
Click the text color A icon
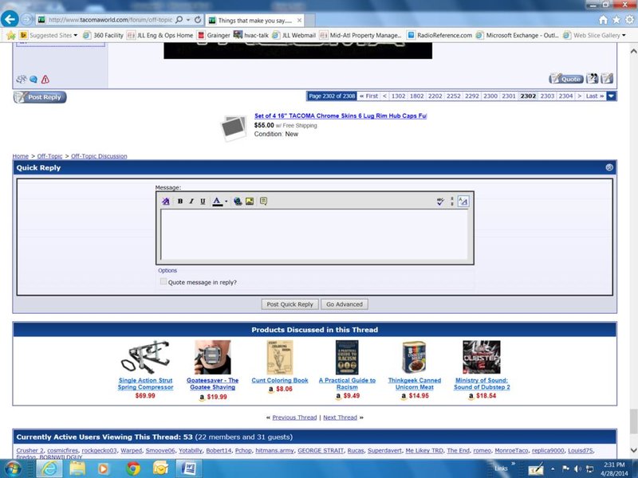coord(217,202)
